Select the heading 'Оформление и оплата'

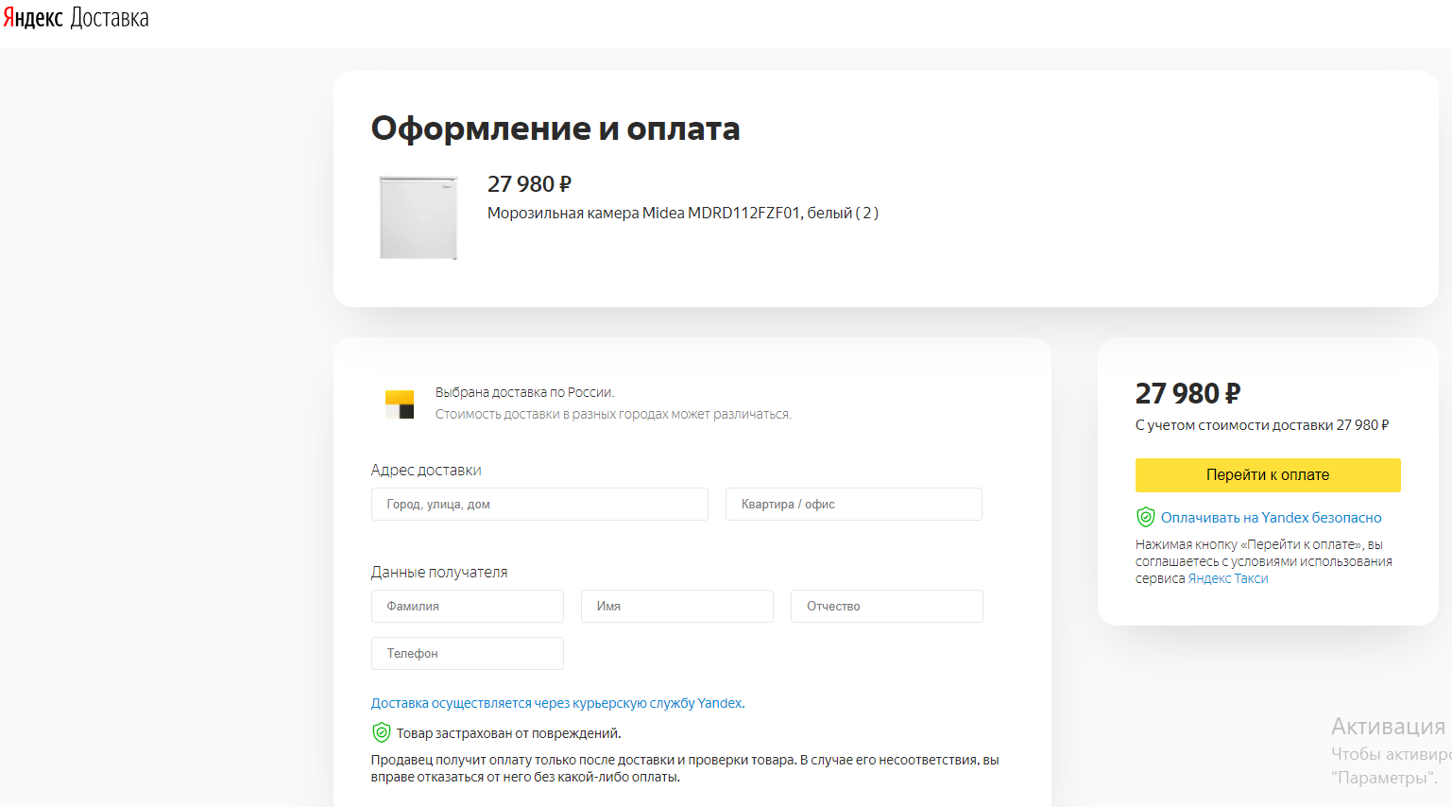[x=555, y=129]
